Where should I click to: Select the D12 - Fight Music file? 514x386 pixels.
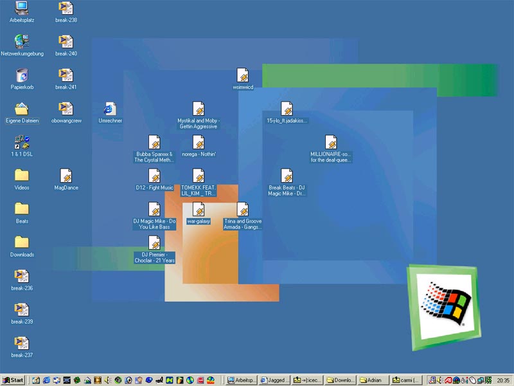154,176
